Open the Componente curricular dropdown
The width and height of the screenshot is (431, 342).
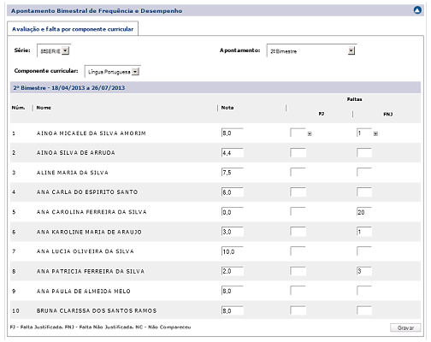[x=112, y=72]
